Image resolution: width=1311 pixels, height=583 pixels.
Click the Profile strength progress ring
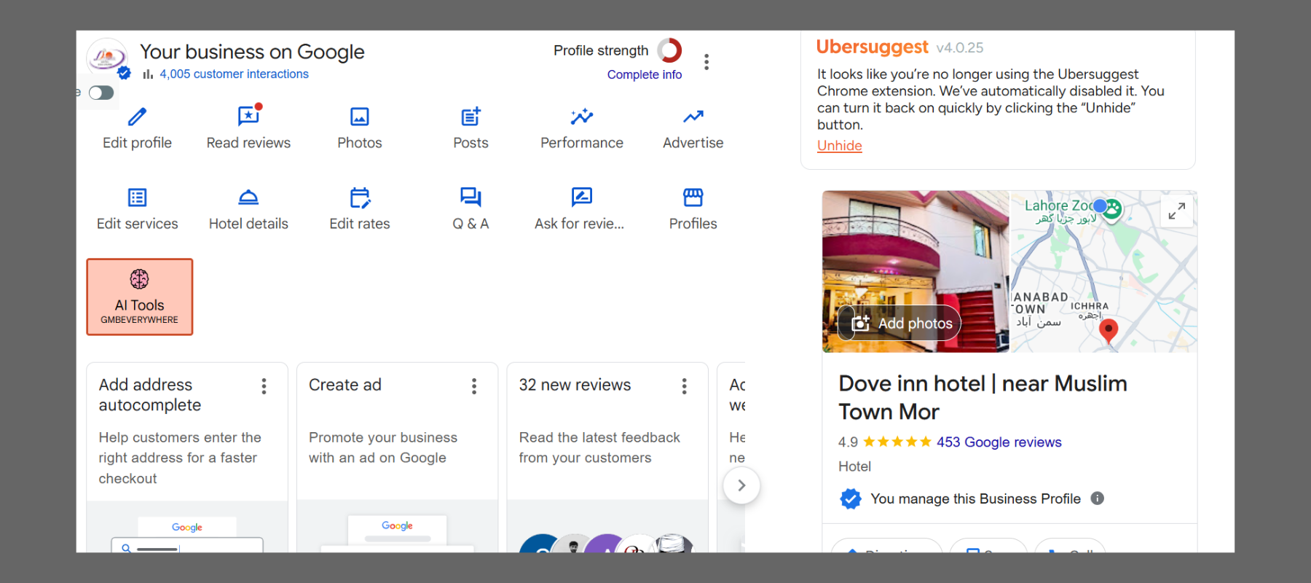click(669, 50)
